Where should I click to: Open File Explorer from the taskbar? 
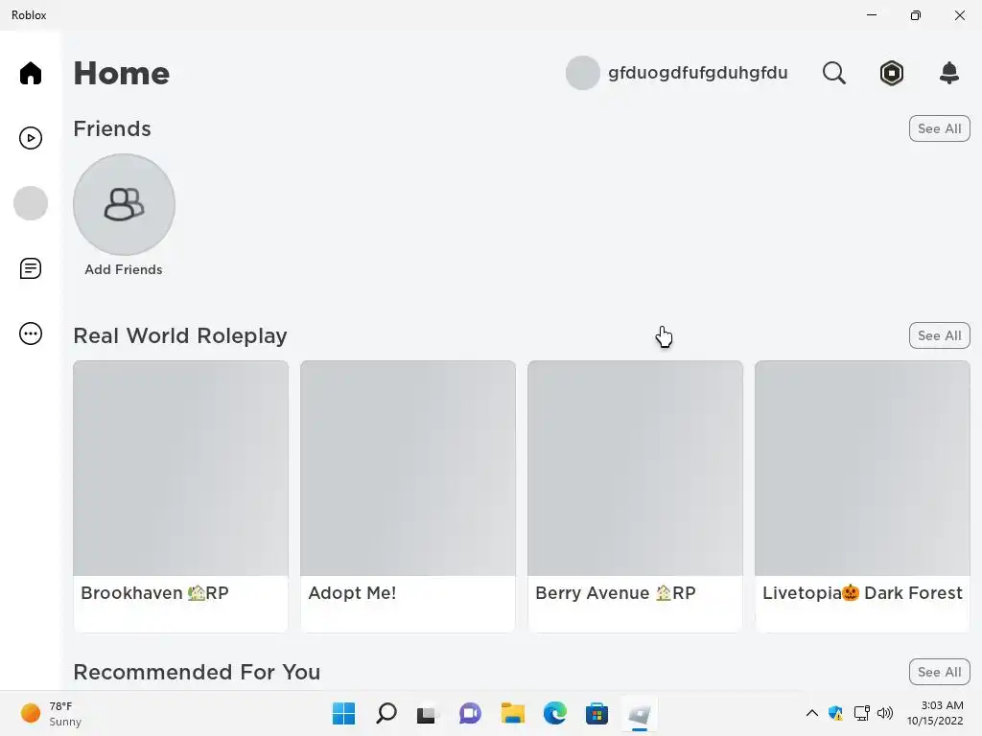[x=512, y=713]
